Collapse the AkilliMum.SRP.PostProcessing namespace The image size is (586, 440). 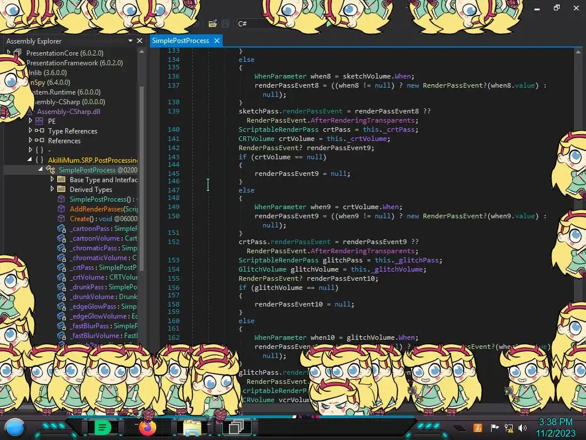pos(30,159)
